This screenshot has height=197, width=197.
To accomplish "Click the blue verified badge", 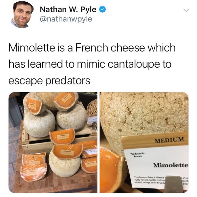I will click(103, 9).
